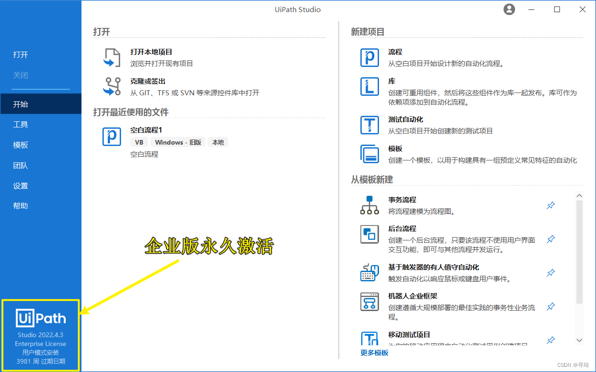Click the 流程 new process icon
Screen dimensions: 596x372
pos(370,58)
